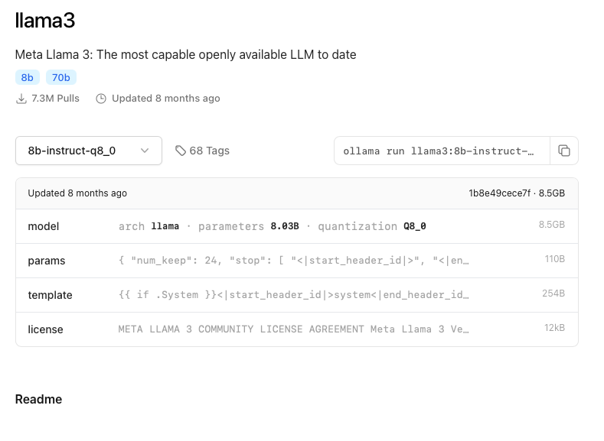This screenshot has width=604, height=441.
Task: Click the 7.3M Pulls count
Action: point(55,99)
